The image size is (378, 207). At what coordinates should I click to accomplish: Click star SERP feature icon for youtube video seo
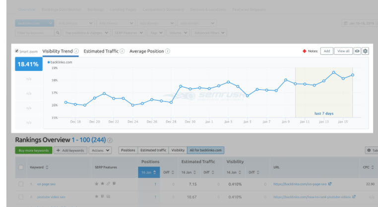point(97,197)
